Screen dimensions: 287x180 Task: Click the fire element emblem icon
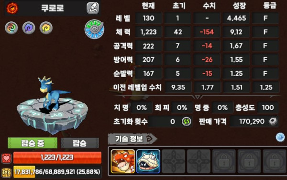12,8
